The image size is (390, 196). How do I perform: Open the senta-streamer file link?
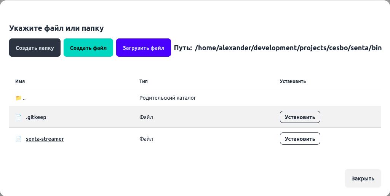coord(45,139)
